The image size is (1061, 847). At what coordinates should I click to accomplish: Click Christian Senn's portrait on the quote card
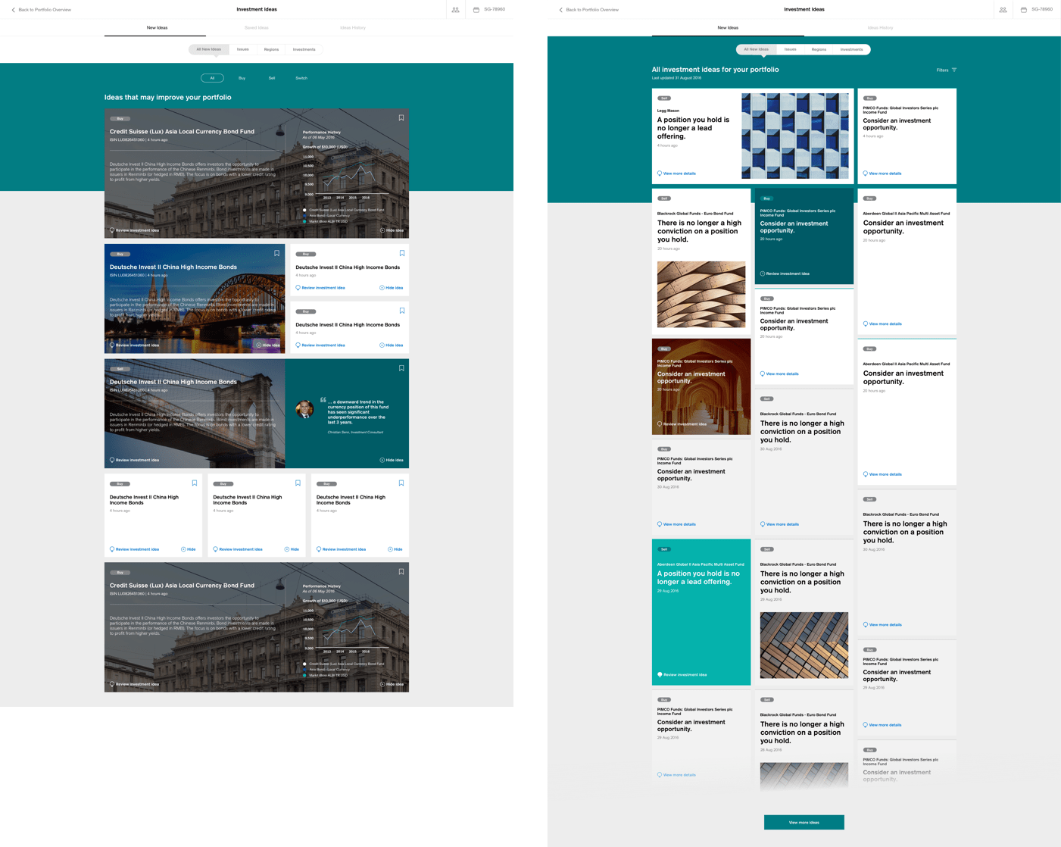tap(304, 409)
